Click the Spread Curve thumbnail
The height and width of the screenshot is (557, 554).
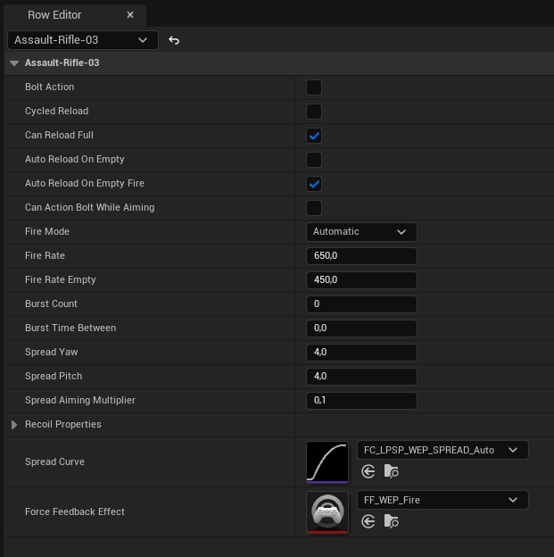point(327,461)
